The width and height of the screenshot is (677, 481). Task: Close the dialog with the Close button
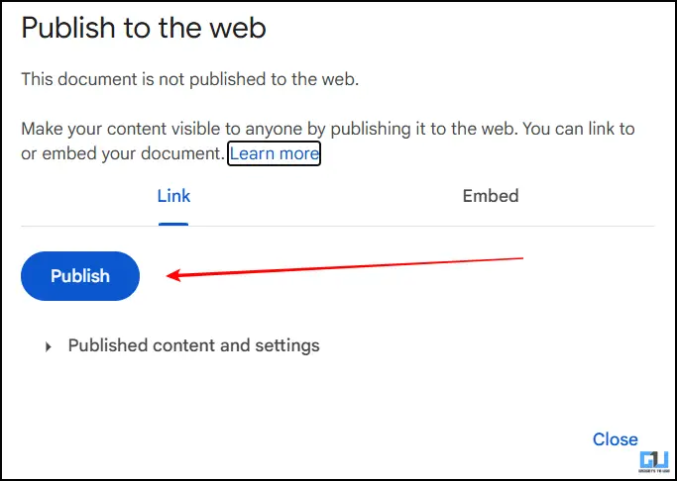[615, 439]
